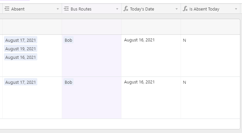
Task: Open the second row's August 17, 2021 chip
Action: tap(20, 82)
